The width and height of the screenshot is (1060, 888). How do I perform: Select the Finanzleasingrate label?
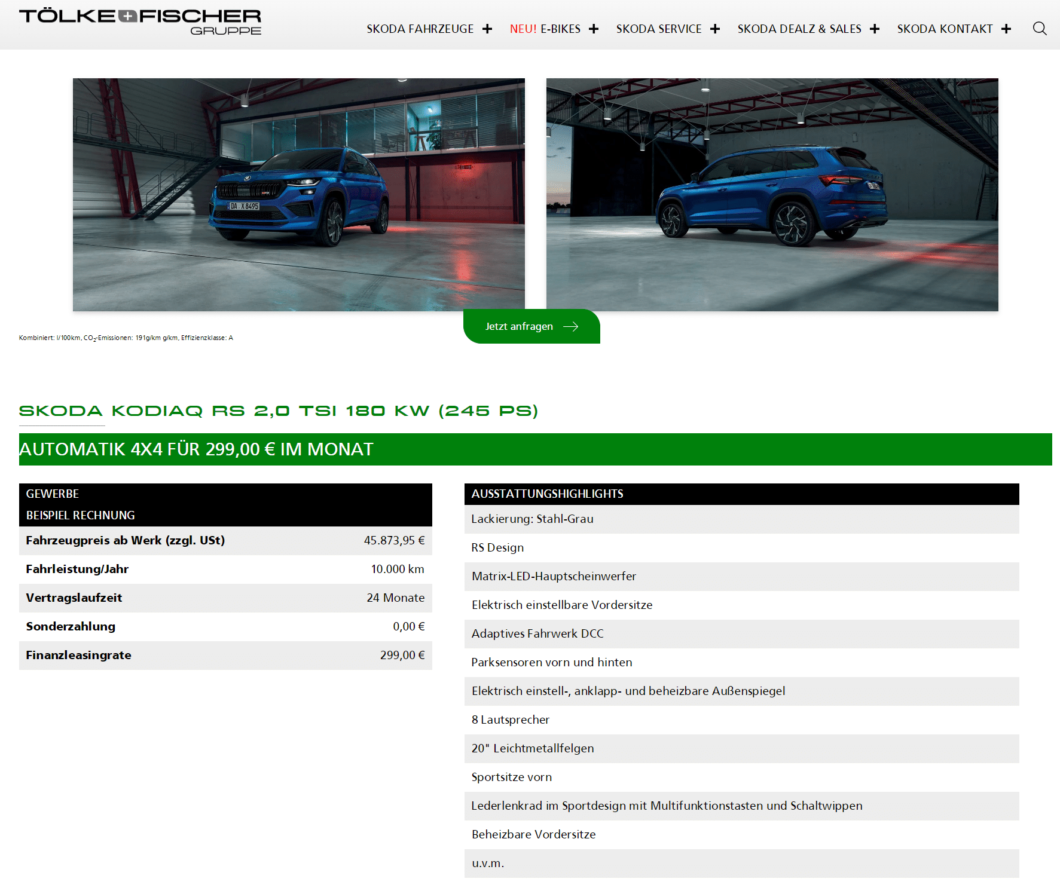(78, 655)
